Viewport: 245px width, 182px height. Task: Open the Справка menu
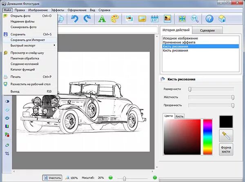click(105, 10)
